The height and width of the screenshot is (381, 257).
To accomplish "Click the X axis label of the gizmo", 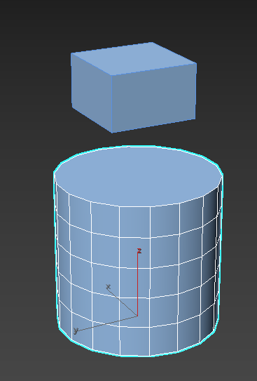I will coord(108,287).
